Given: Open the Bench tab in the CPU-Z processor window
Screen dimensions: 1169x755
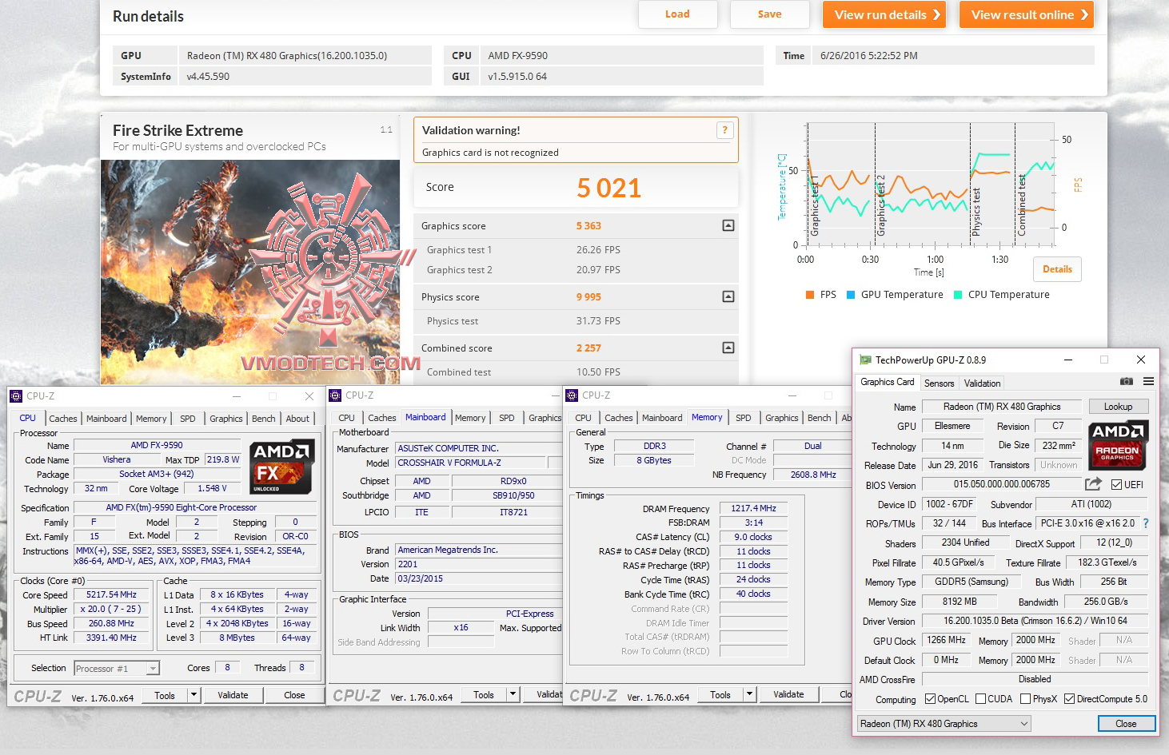Looking at the screenshot, I should click(x=264, y=419).
